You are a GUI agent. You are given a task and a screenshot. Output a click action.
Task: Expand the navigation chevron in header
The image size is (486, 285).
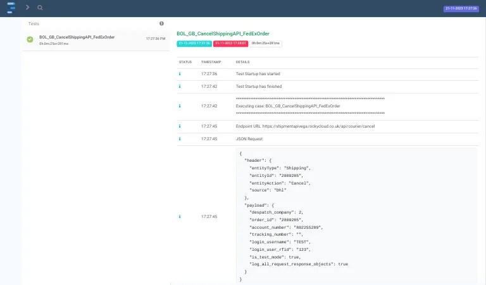click(x=28, y=7)
